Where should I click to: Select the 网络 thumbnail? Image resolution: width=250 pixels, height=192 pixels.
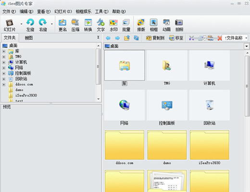point(125,105)
